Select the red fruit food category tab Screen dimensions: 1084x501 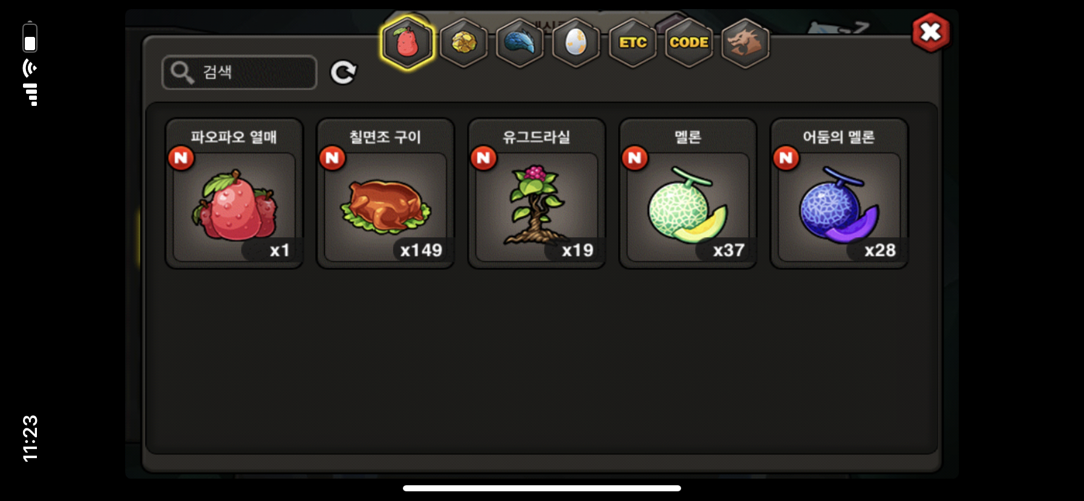407,42
